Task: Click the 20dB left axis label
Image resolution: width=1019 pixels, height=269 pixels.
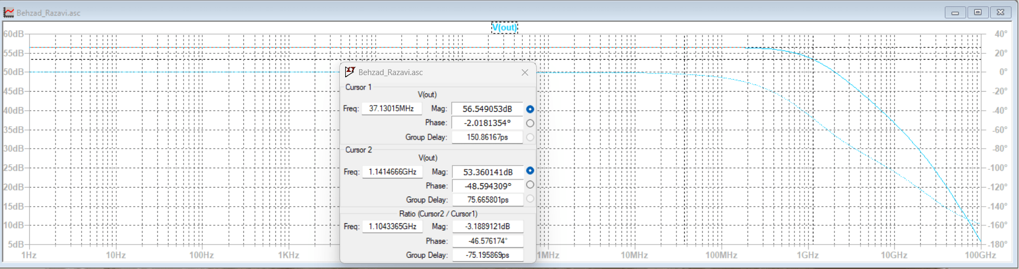Action: tap(13, 187)
